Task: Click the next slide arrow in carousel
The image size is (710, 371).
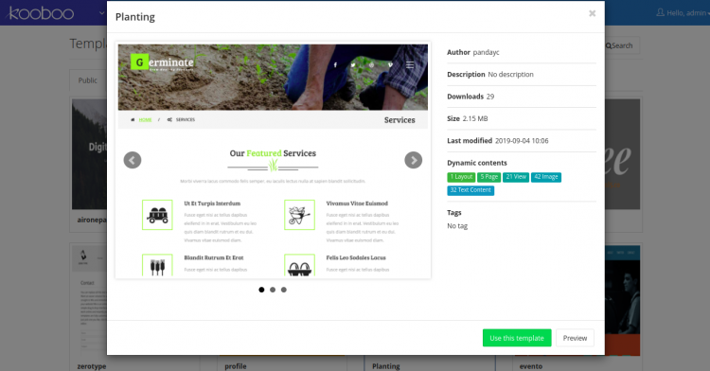Action: (x=413, y=160)
